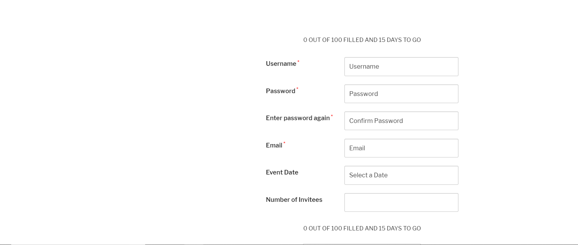Click the Confirm Password field
Screen dimensions: 578x245
tap(401, 121)
